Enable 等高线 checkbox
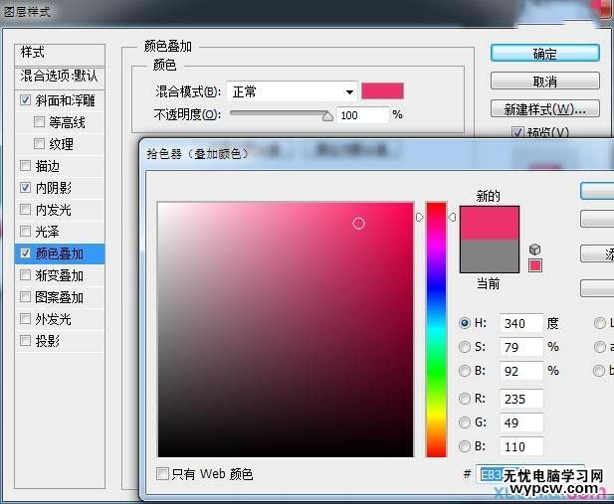 [39, 122]
